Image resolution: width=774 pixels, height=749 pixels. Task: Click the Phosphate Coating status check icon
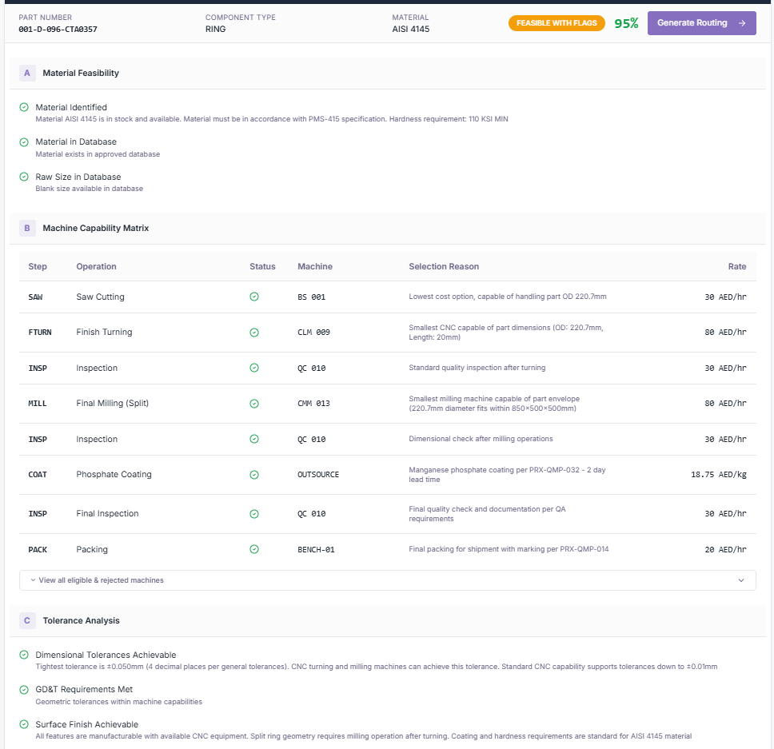254,475
